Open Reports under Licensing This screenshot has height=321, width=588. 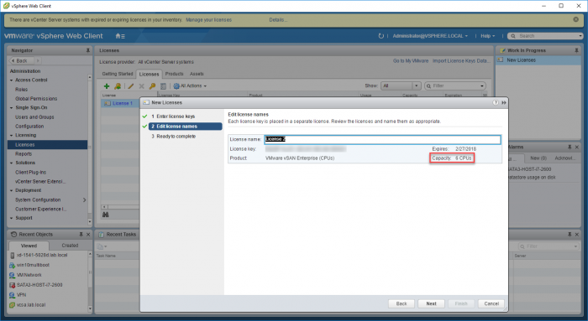coord(24,153)
